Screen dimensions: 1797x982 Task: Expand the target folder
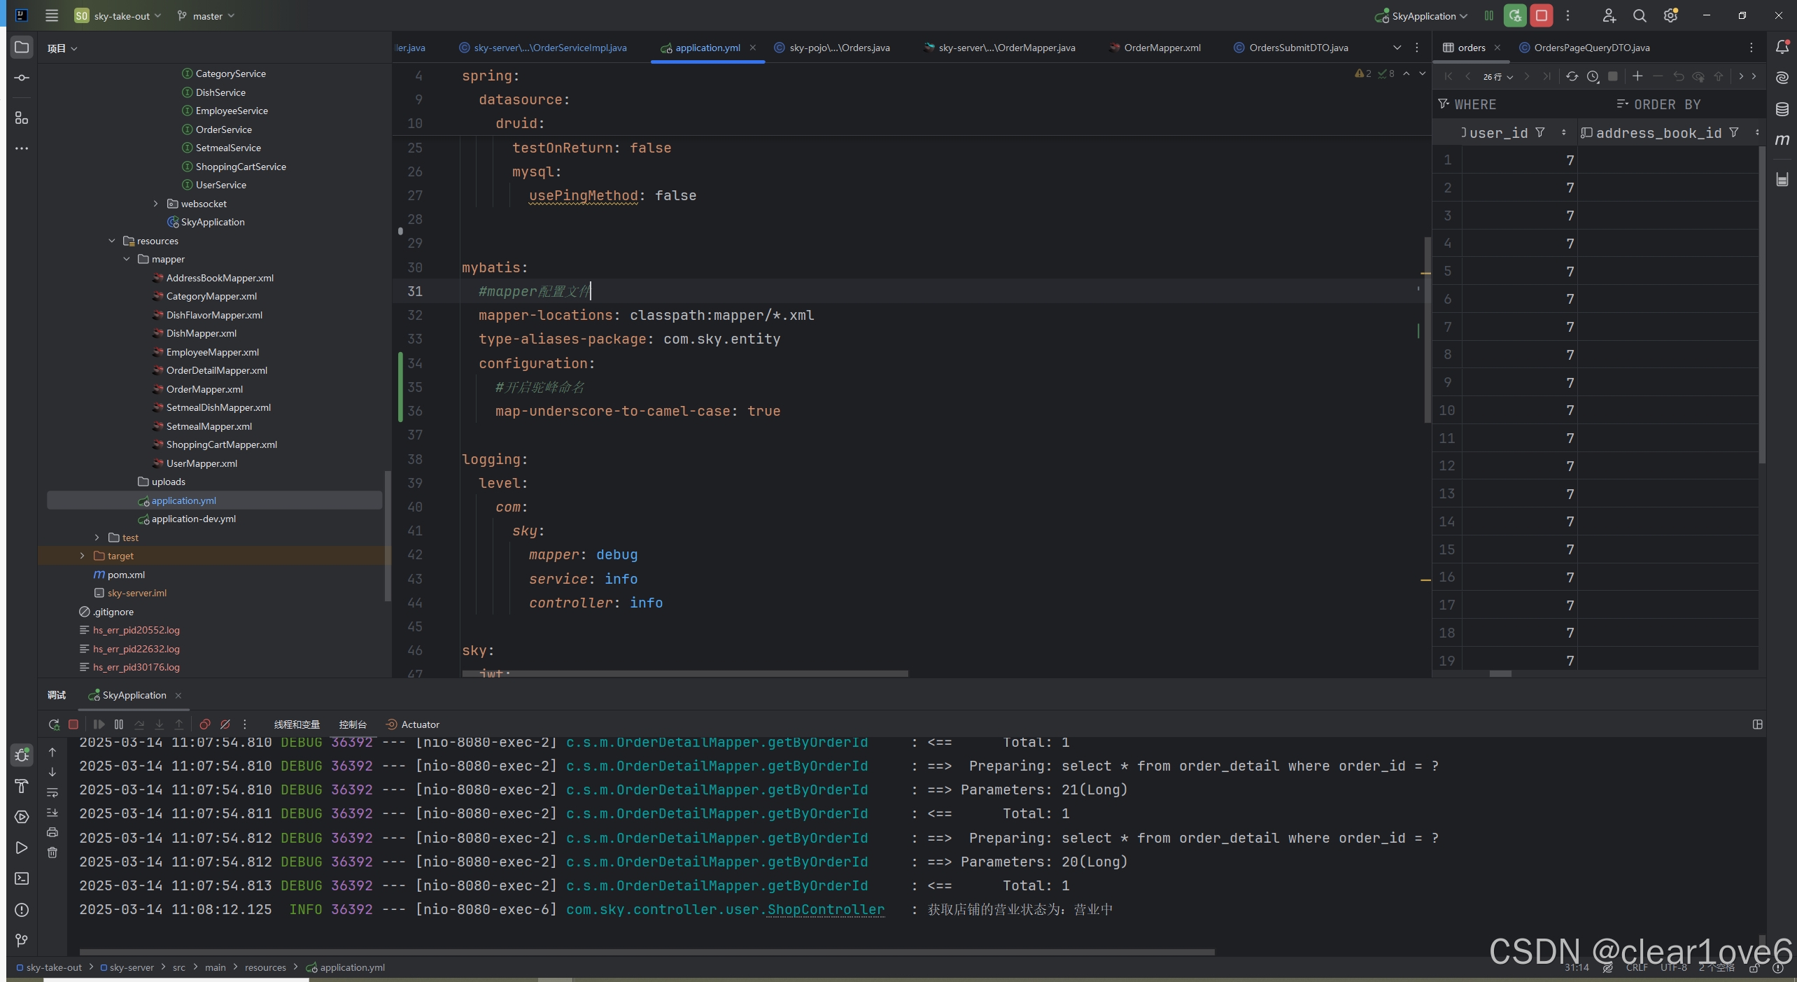[83, 556]
